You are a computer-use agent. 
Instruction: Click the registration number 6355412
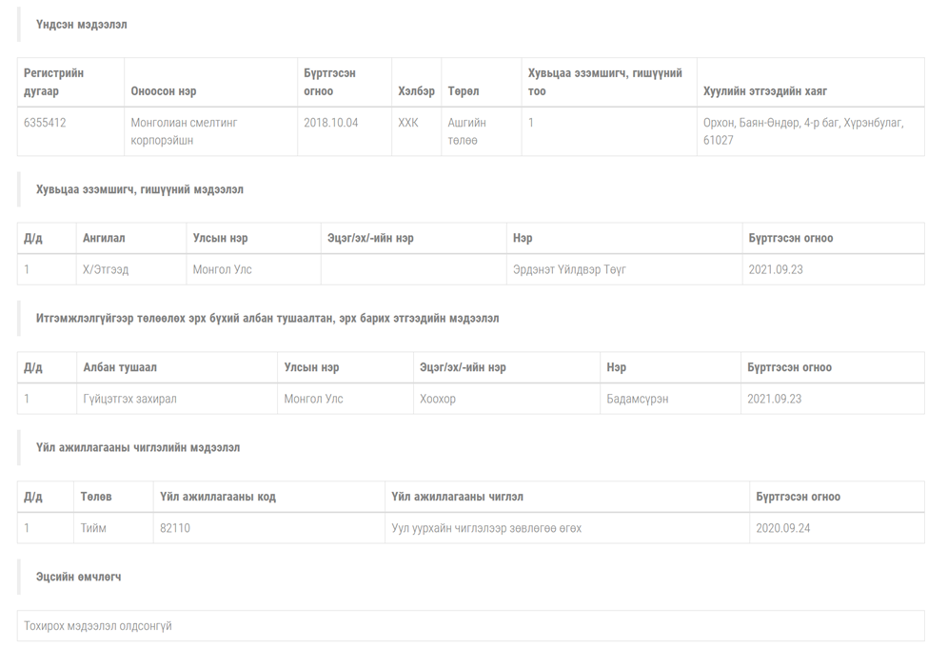click(x=45, y=123)
